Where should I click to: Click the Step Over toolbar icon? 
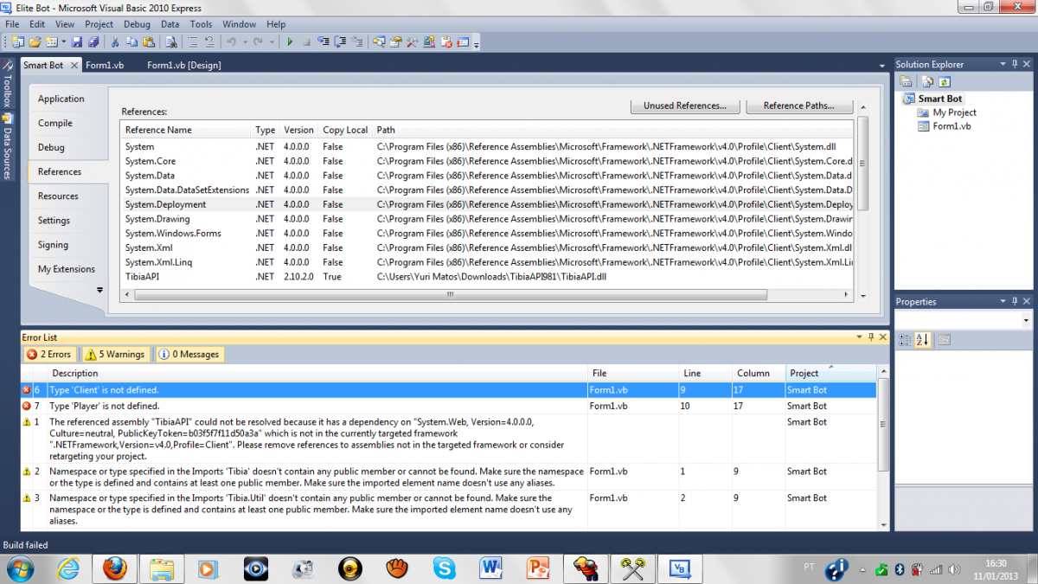[340, 42]
